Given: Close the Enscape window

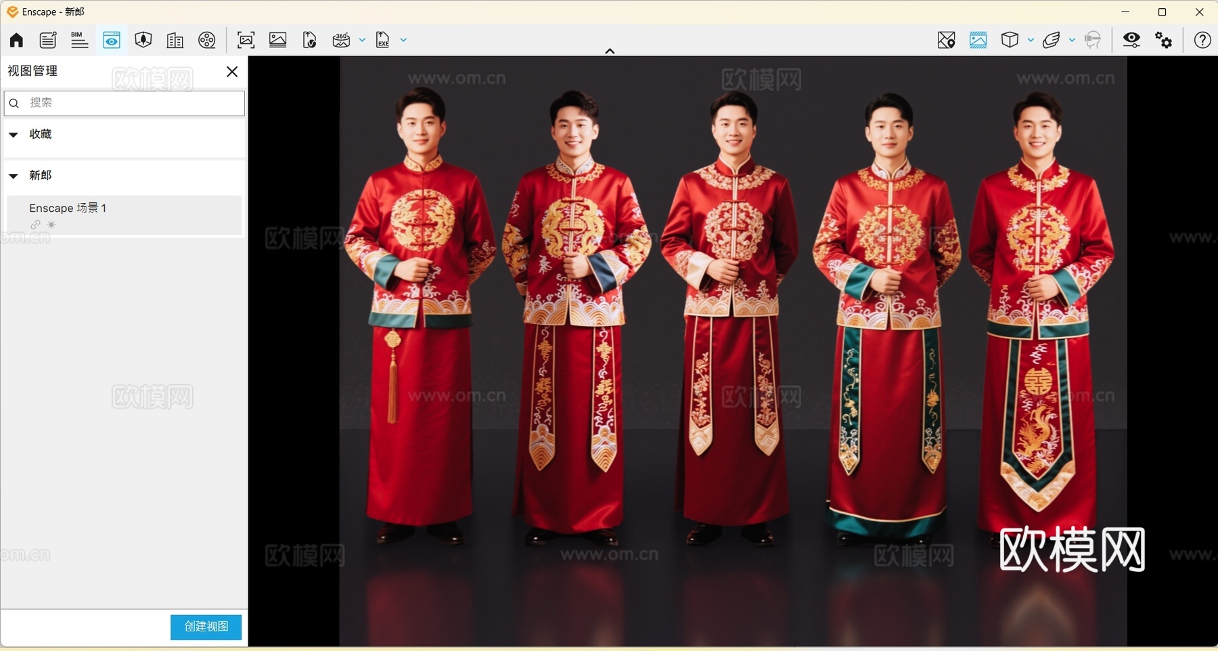Looking at the screenshot, I should (x=1200, y=12).
